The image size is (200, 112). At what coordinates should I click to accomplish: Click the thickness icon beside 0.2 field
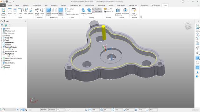coord(113,110)
